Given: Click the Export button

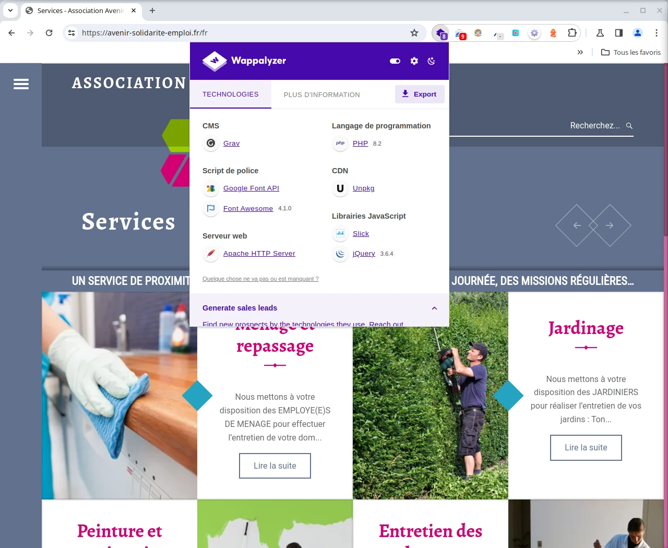Looking at the screenshot, I should pos(420,94).
